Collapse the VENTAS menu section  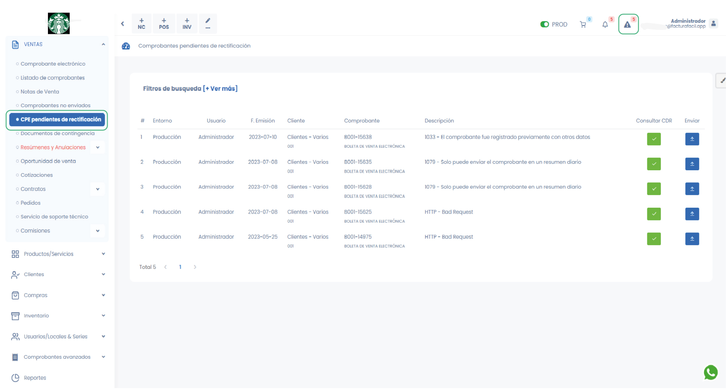103,44
